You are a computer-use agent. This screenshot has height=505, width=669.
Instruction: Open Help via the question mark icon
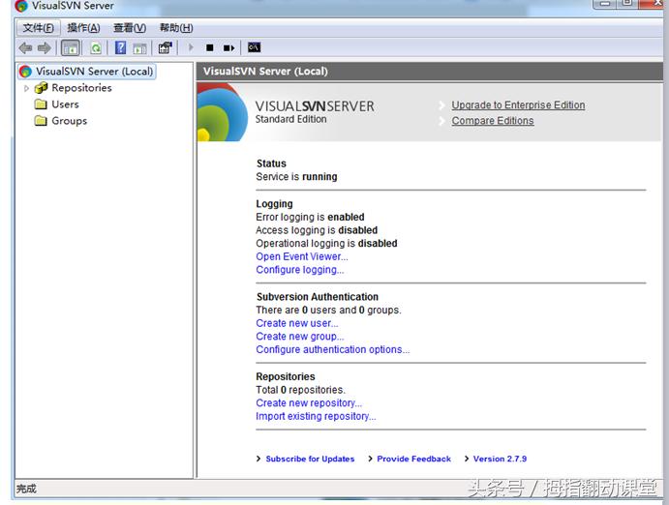[x=121, y=47]
